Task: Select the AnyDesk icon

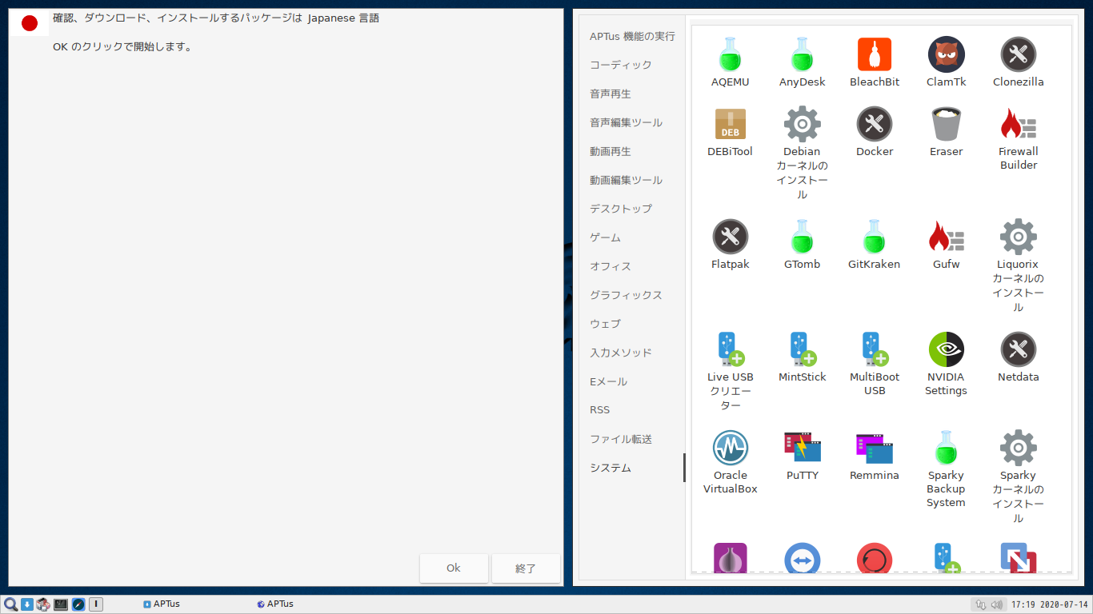Action: click(x=802, y=54)
